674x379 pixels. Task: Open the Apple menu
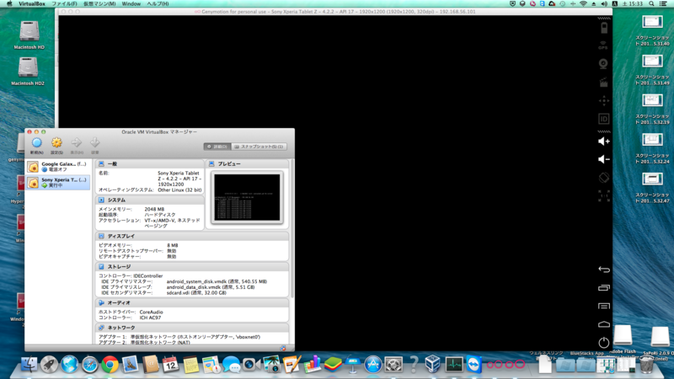click(x=9, y=3)
